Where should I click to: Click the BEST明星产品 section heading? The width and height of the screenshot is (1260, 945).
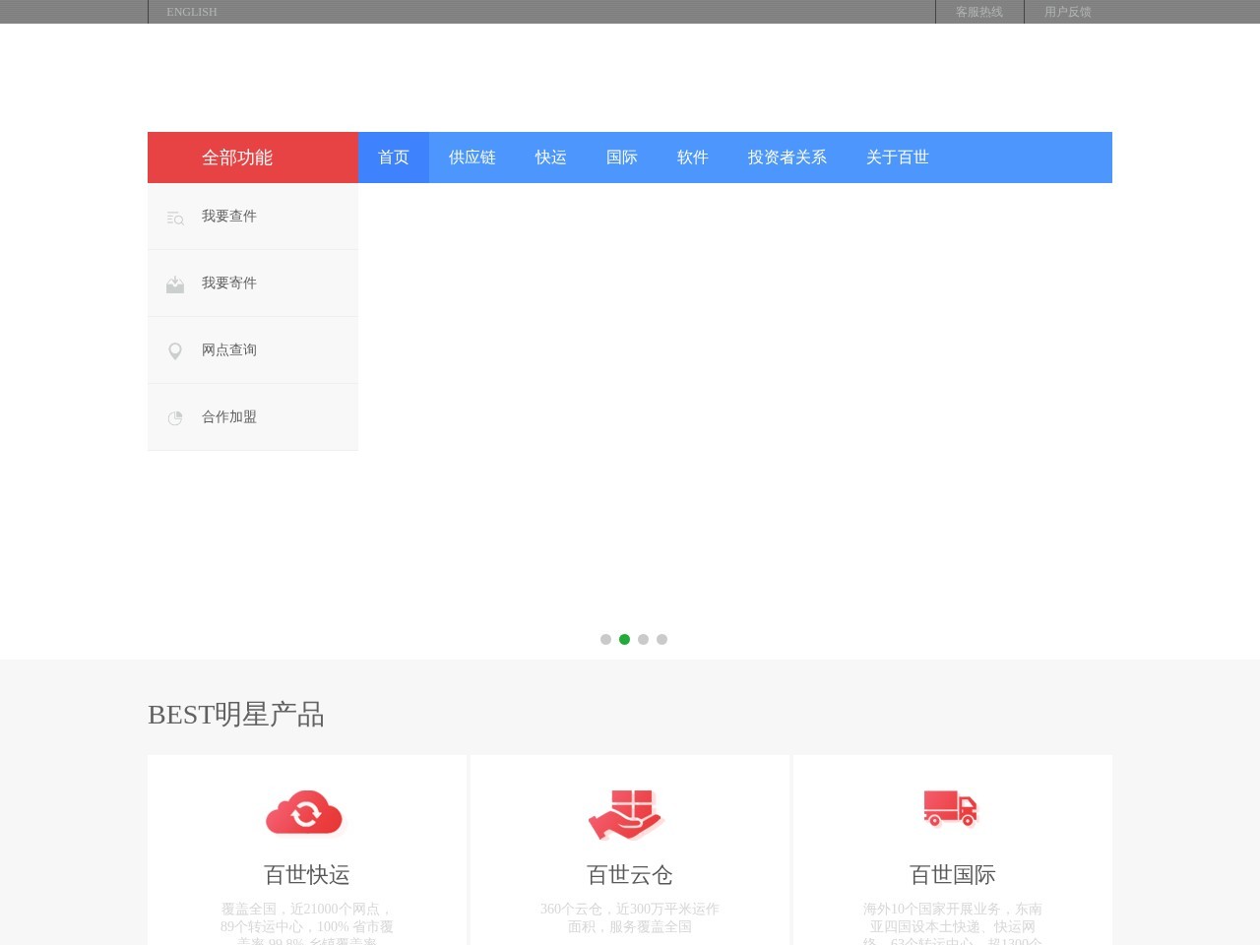(236, 715)
